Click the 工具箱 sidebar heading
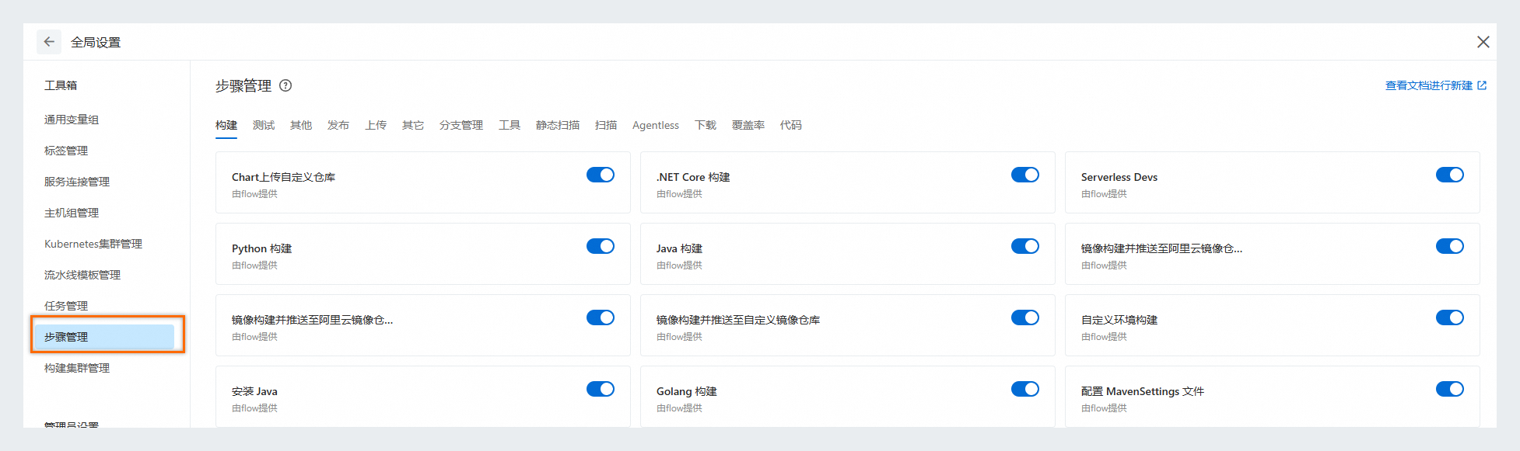Viewport: 1520px width, 451px height. coord(61,85)
